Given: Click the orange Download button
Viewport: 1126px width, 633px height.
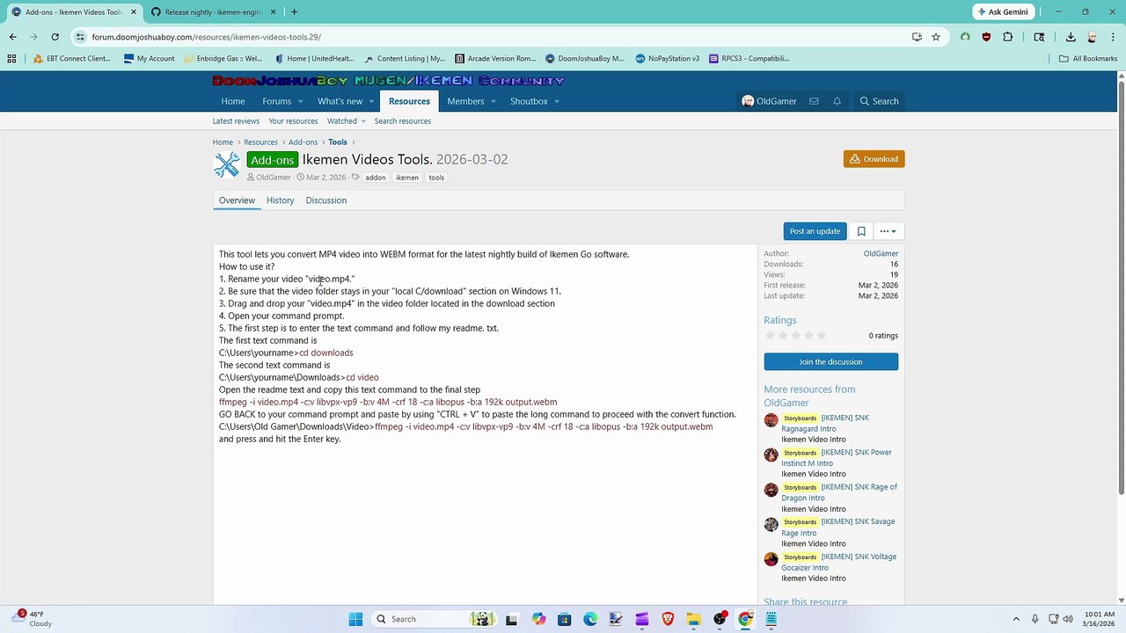Looking at the screenshot, I should pyautogui.click(x=874, y=159).
